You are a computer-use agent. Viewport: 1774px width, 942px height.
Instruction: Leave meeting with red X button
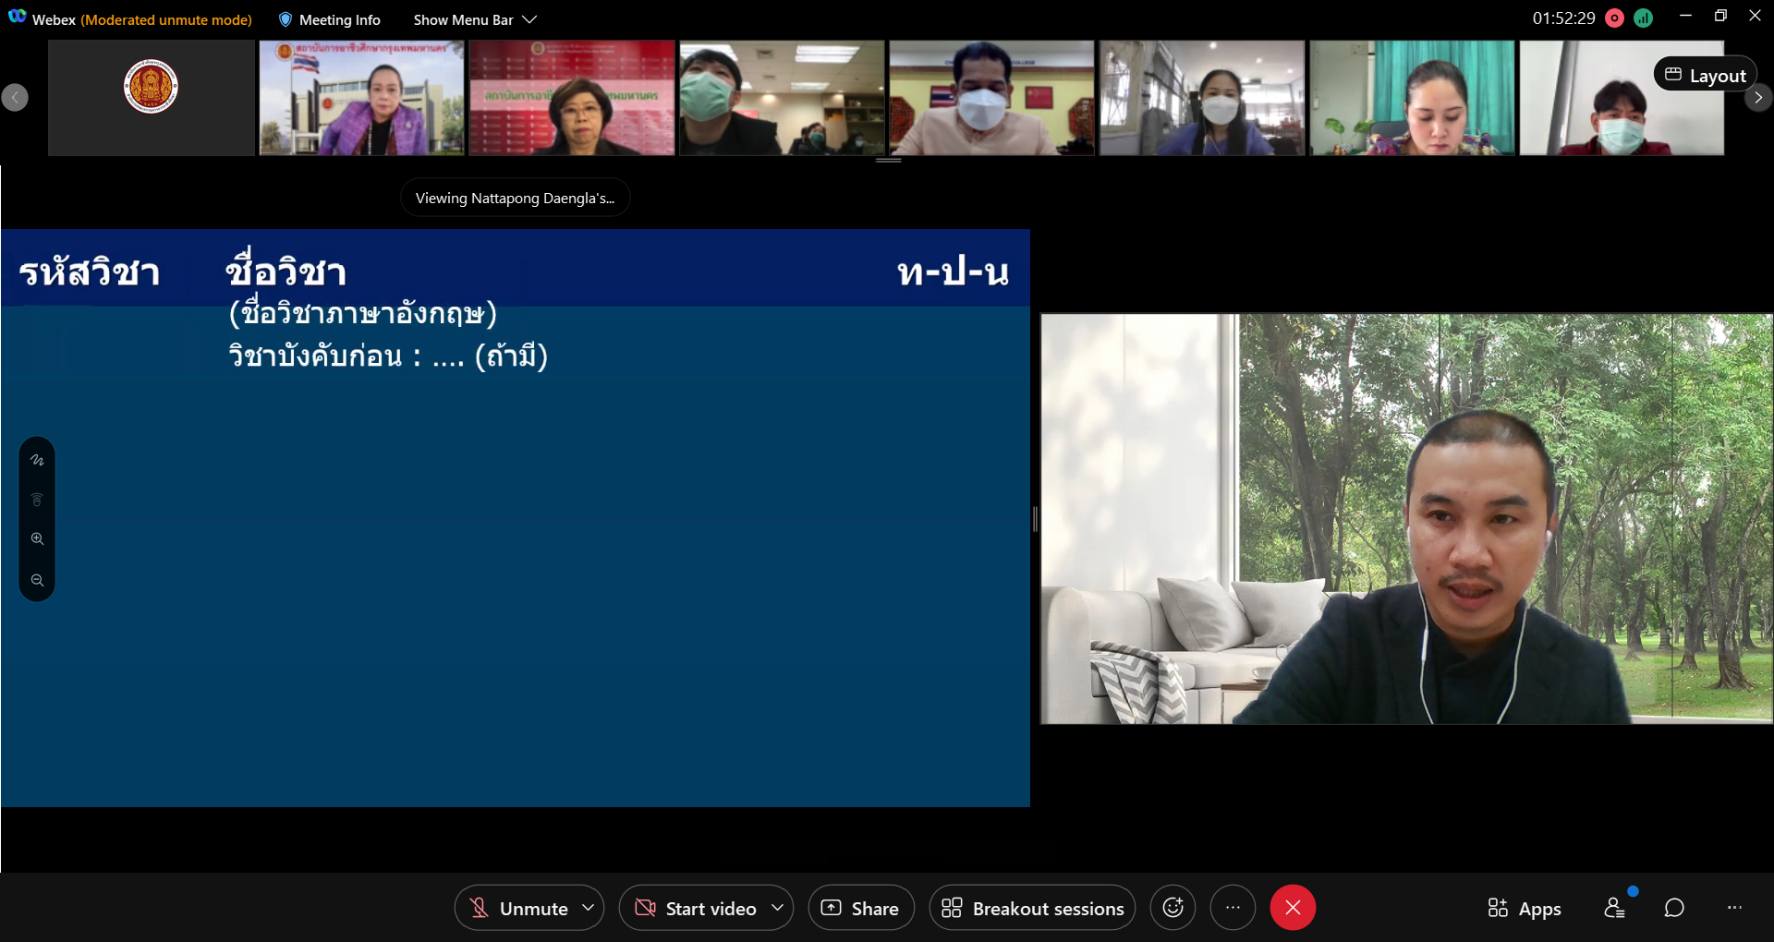(1293, 908)
